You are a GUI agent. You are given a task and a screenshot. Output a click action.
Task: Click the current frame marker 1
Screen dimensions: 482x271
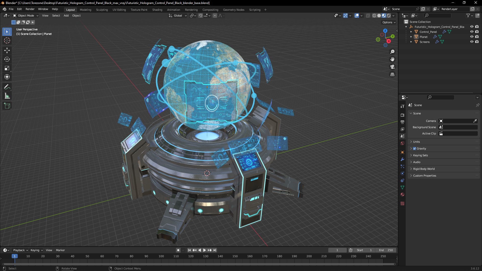click(15, 256)
